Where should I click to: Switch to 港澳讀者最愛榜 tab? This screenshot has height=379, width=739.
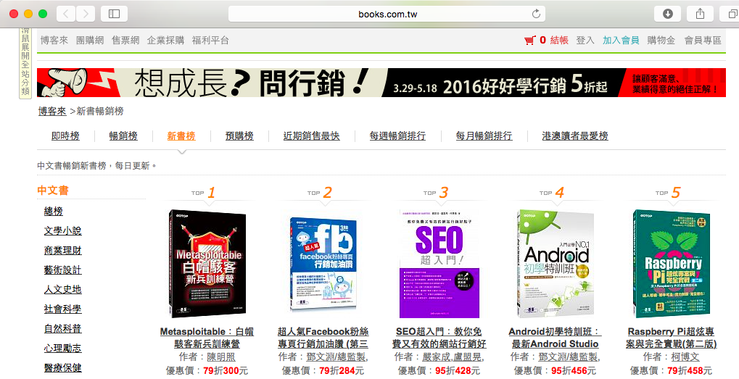pyautogui.click(x=575, y=136)
